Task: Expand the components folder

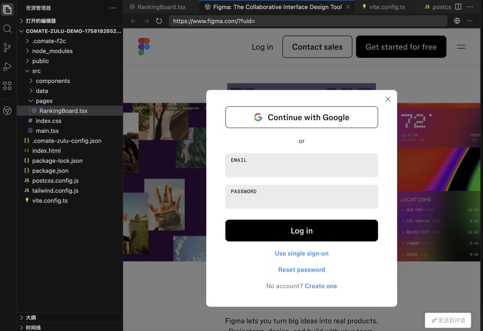Action: pyautogui.click(x=70, y=81)
